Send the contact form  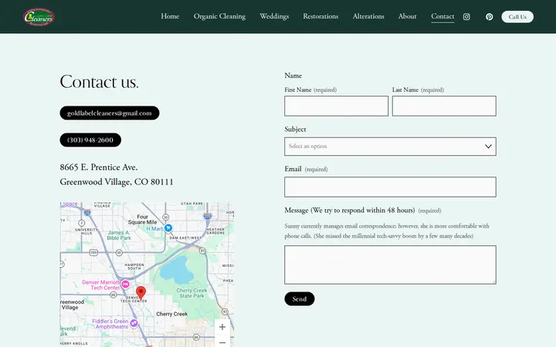click(300, 299)
